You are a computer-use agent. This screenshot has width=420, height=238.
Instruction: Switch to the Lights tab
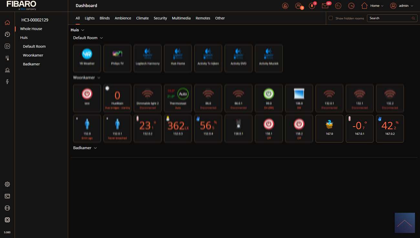coord(89,18)
